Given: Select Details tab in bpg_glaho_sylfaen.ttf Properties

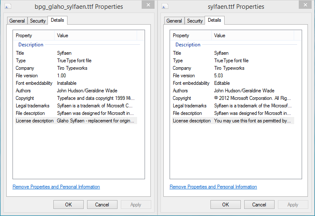Looking at the screenshot, I should coord(57,20).
